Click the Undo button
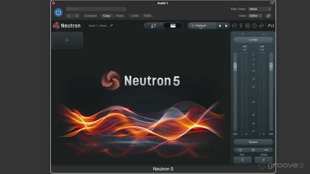Image resolution: width=310 pixels, height=174 pixels. click(135, 16)
